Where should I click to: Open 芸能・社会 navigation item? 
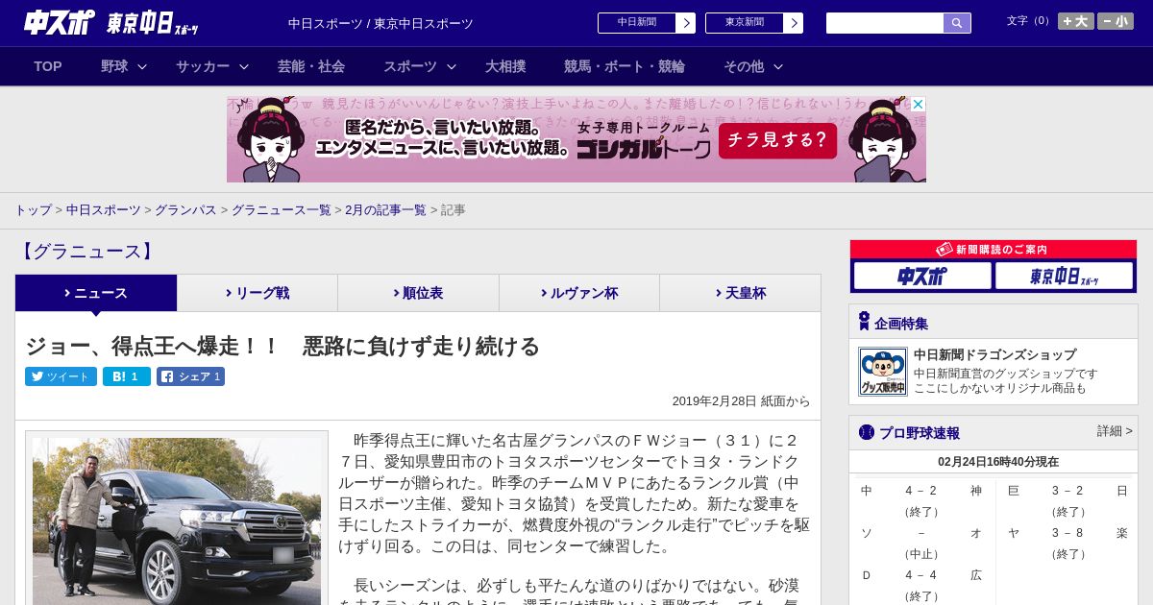tap(311, 66)
